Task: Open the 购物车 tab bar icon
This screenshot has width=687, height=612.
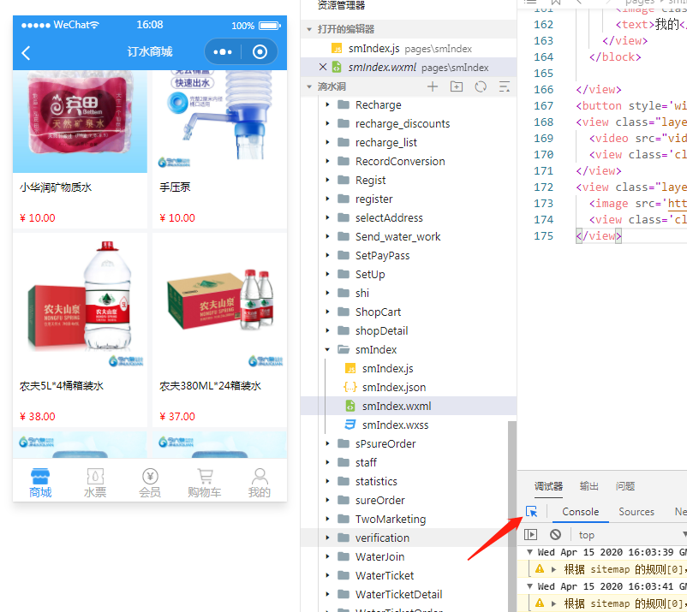Action: click(205, 484)
